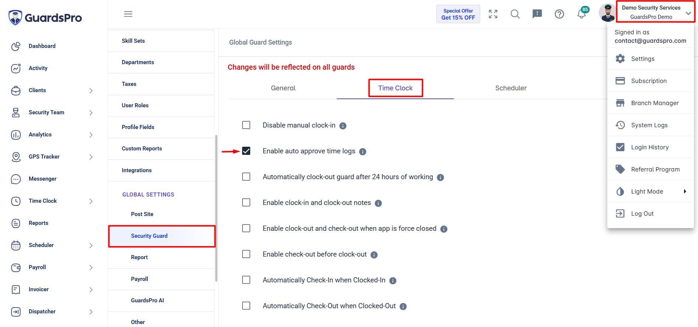Click the Special Offer Get 15% OFF button
The height and width of the screenshot is (327, 698).
458,14
